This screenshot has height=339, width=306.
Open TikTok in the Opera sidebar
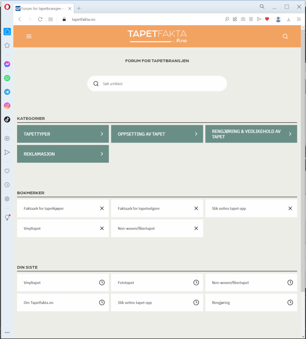7,120
